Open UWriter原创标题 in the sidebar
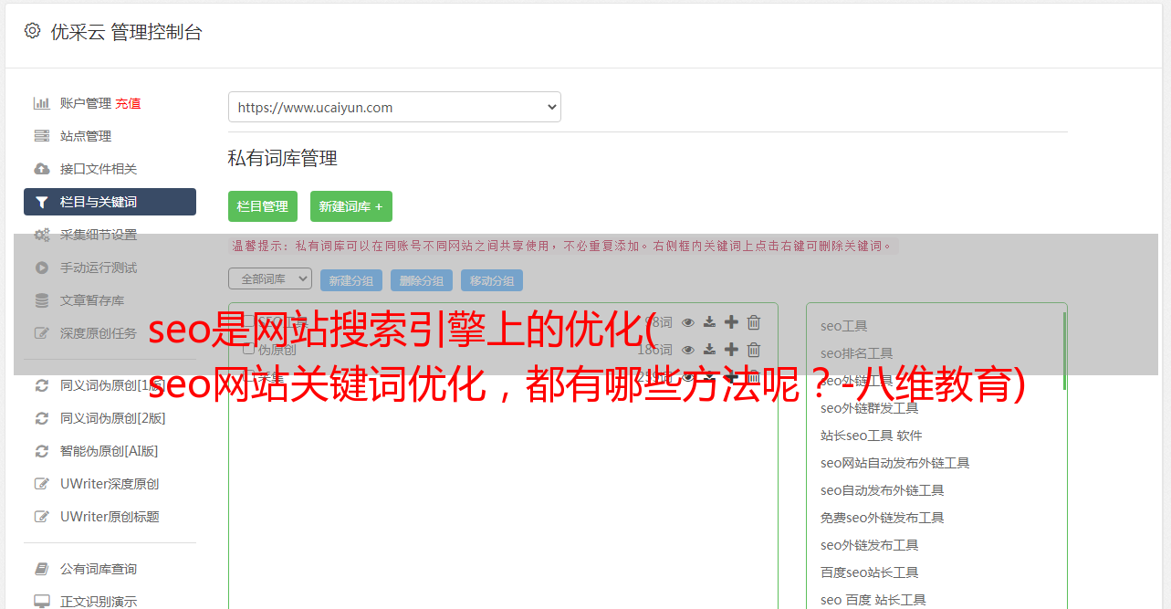 [110, 517]
